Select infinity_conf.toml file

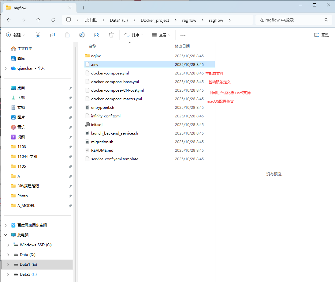(x=149, y=116)
